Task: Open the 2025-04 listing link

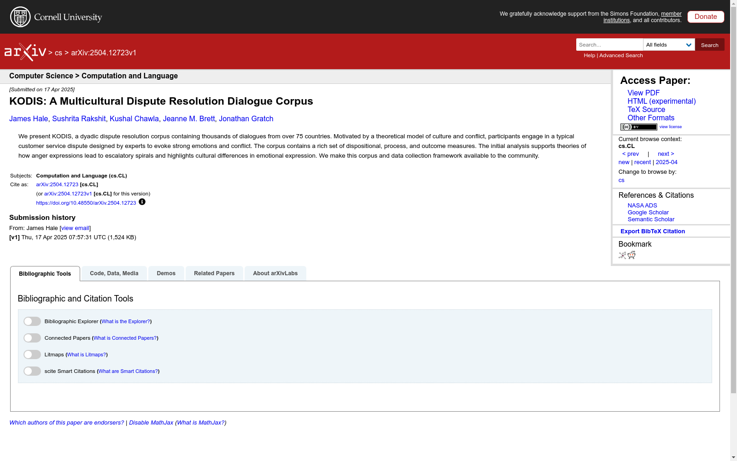Action: coord(667,162)
